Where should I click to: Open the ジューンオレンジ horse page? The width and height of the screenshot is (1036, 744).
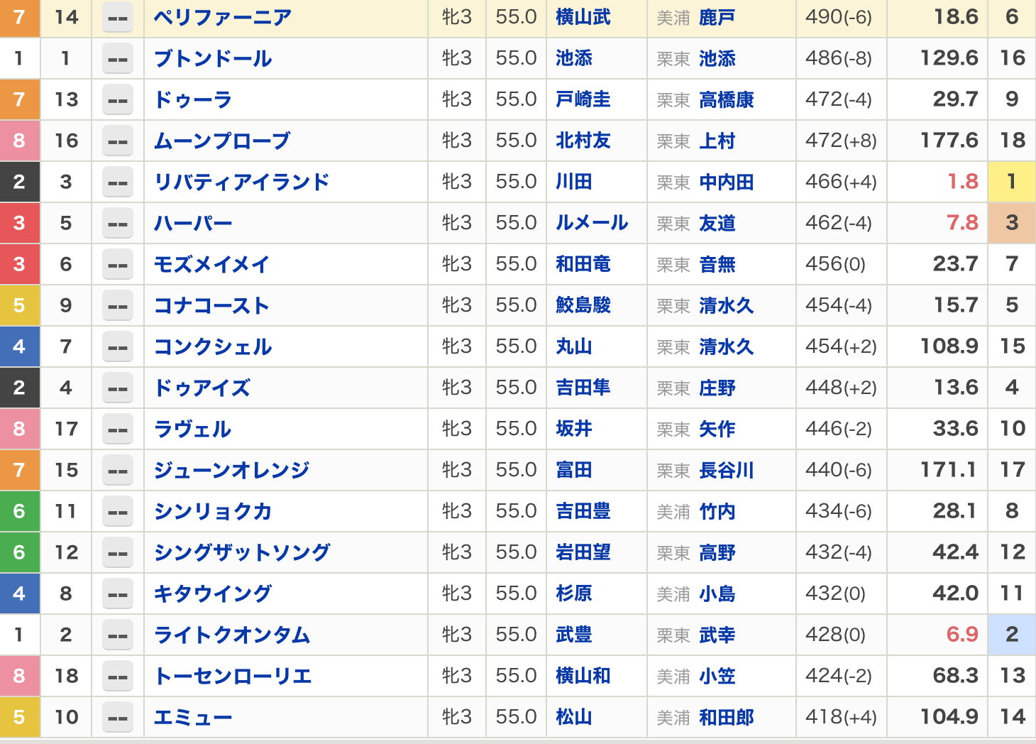(x=232, y=470)
